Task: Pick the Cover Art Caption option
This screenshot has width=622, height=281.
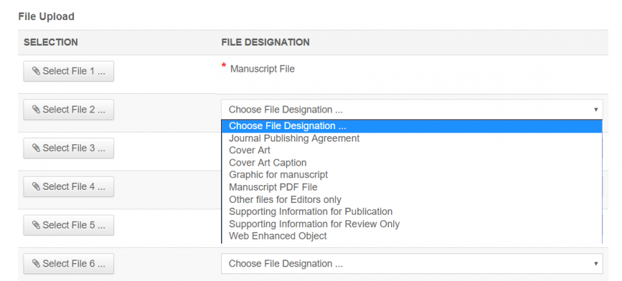Action: [267, 163]
